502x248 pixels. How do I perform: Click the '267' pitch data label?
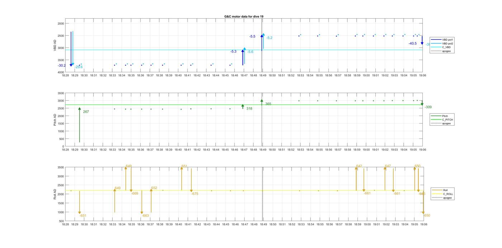pos(86,112)
